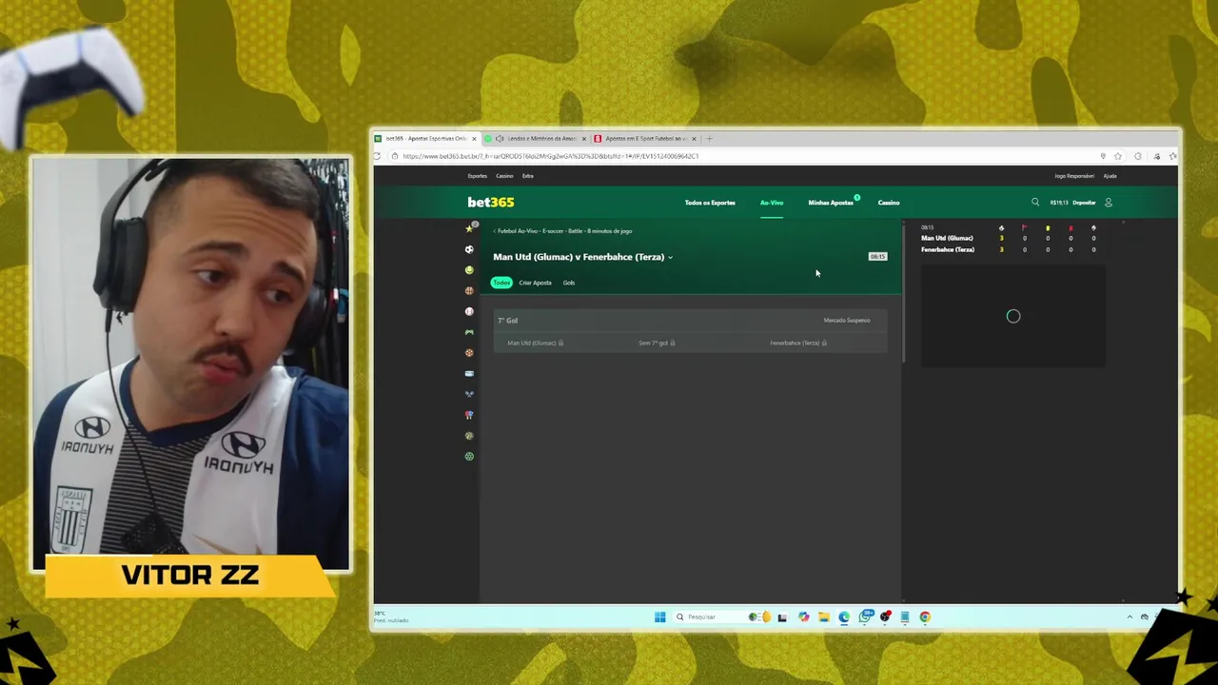Screen dimensions: 1218x685
Task: Open the favorites star icon in sports sidebar
Action: (x=469, y=228)
